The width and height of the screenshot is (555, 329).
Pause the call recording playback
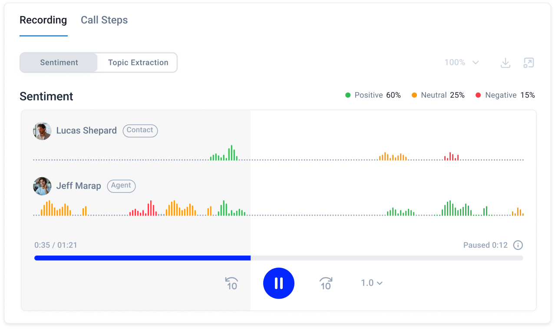click(x=279, y=283)
